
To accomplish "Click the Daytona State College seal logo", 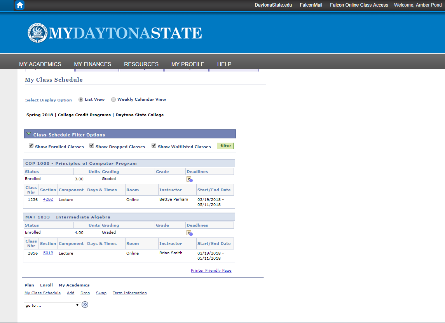I will pyautogui.click(x=37, y=33).
